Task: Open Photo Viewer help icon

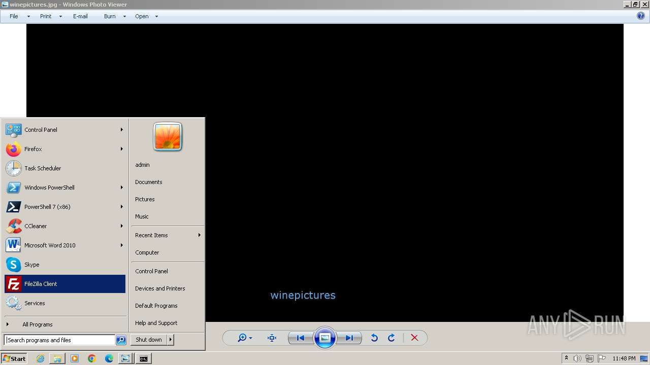Action: coord(641,16)
